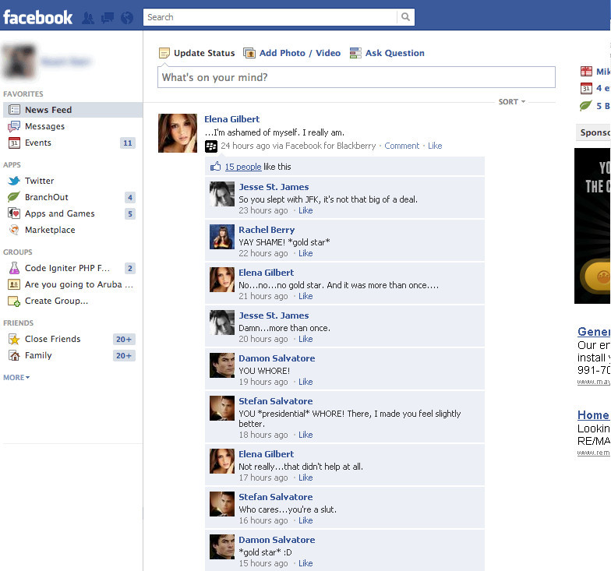Screen dimensions: 611x571
Task: Like Stefan's 16 hours ago comment
Action: (x=305, y=520)
